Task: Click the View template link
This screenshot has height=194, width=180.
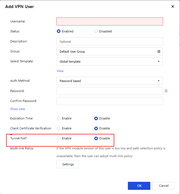Action: pos(60,71)
